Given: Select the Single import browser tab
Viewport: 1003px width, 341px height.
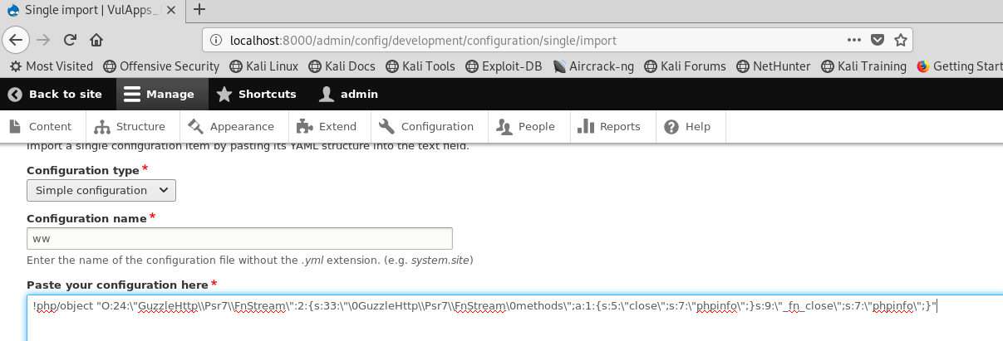Looking at the screenshot, I should pos(93,11).
